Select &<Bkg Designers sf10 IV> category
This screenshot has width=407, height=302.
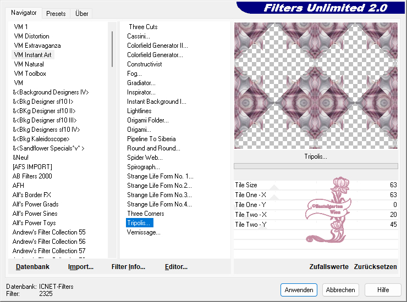46,130
